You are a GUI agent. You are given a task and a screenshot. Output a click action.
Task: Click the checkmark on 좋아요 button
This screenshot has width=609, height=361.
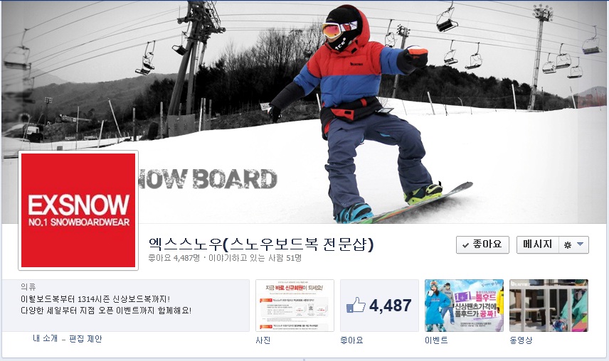point(465,245)
